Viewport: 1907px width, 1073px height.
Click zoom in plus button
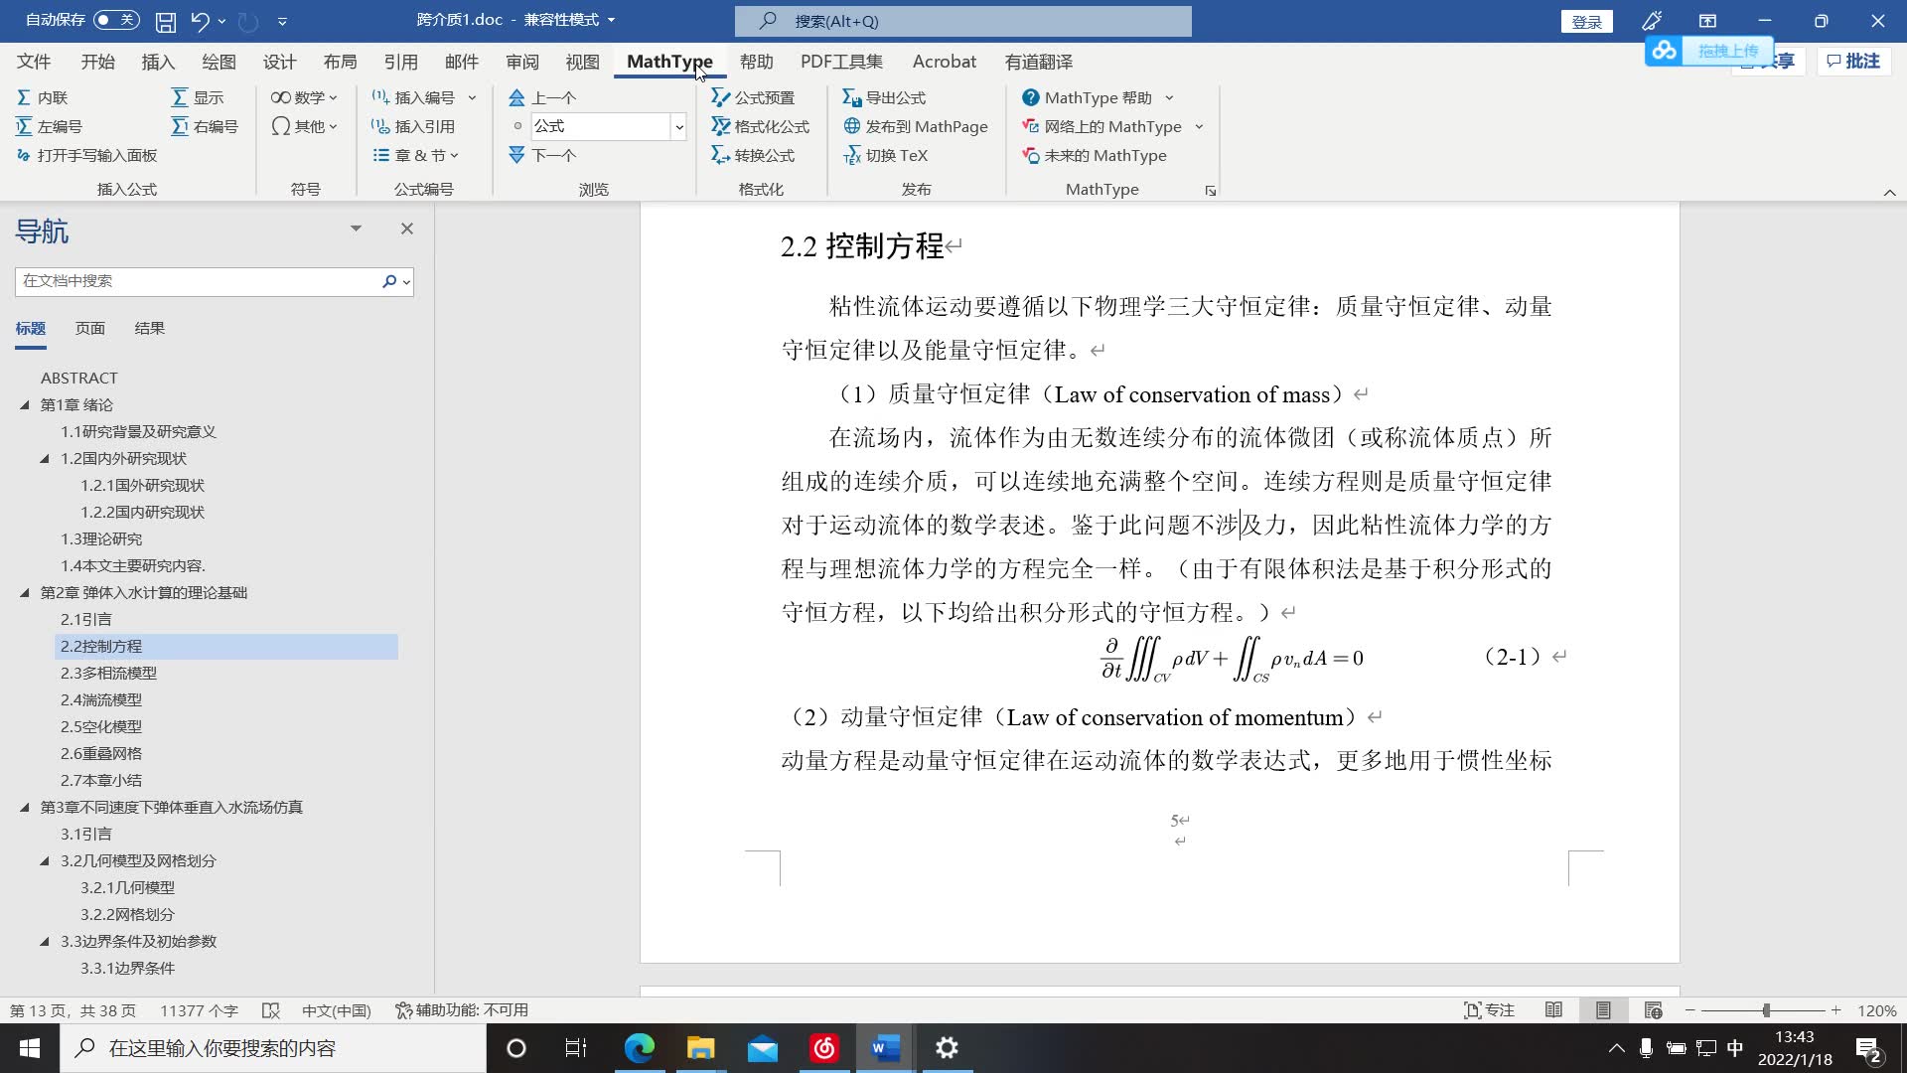(x=1836, y=1010)
